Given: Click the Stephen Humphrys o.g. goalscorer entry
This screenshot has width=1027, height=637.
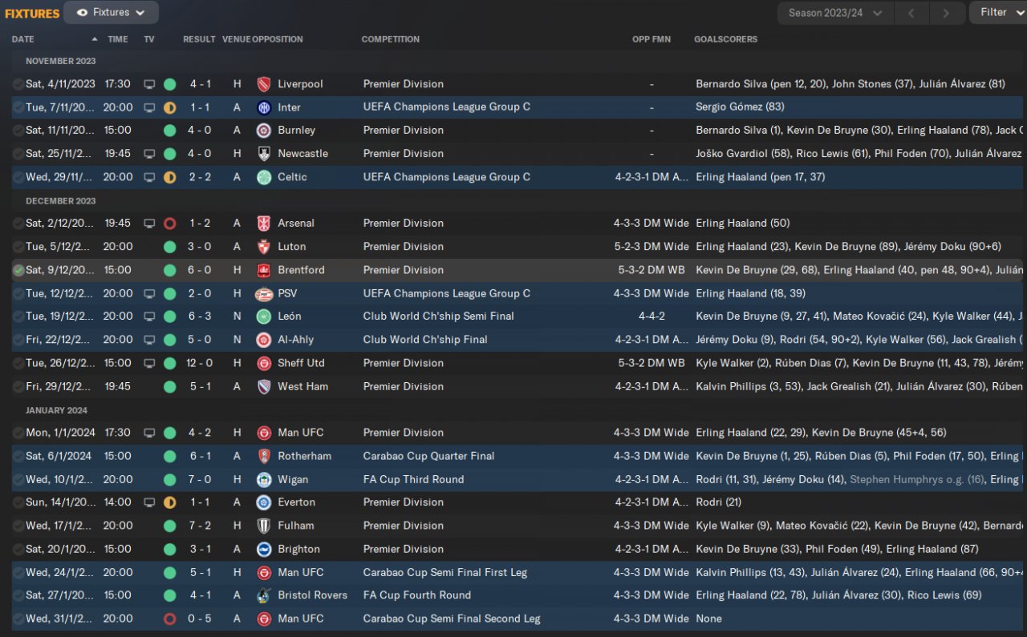Looking at the screenshot, I should point(916,479).
